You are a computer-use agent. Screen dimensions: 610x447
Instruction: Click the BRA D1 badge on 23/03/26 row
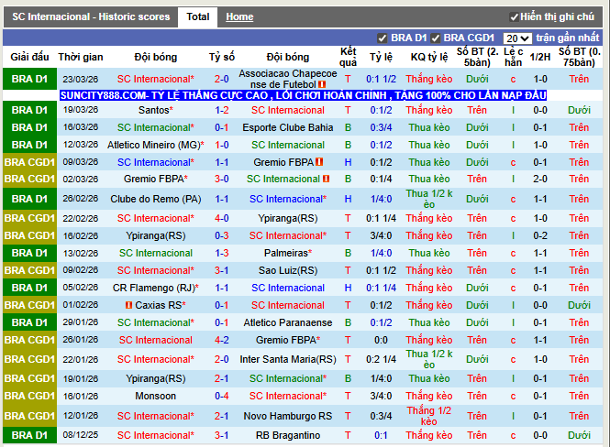pyautogui.click(x=29, y=79)
